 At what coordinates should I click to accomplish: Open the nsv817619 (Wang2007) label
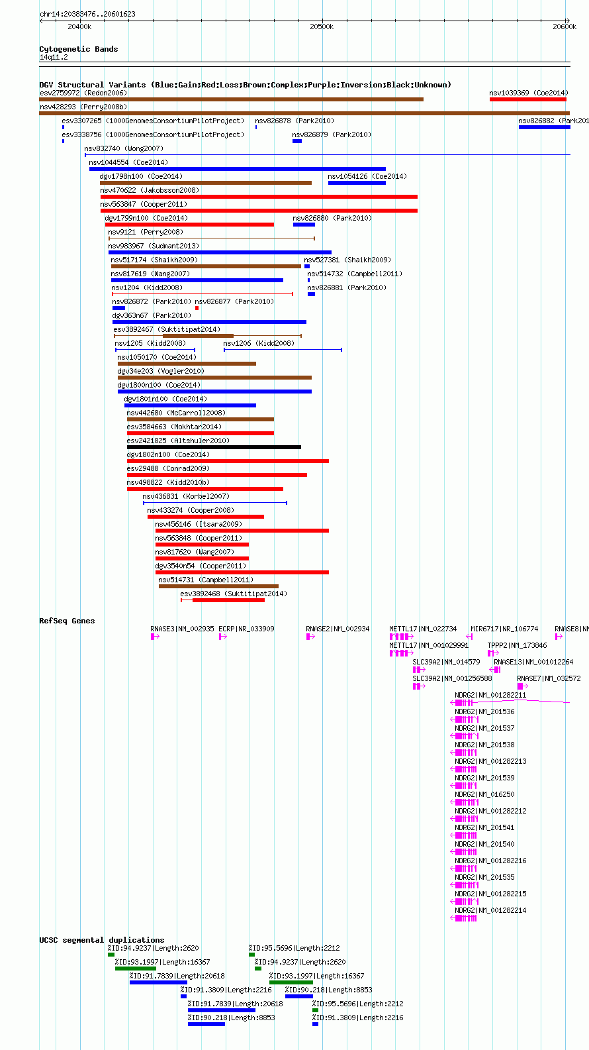[x=150, y=274]
